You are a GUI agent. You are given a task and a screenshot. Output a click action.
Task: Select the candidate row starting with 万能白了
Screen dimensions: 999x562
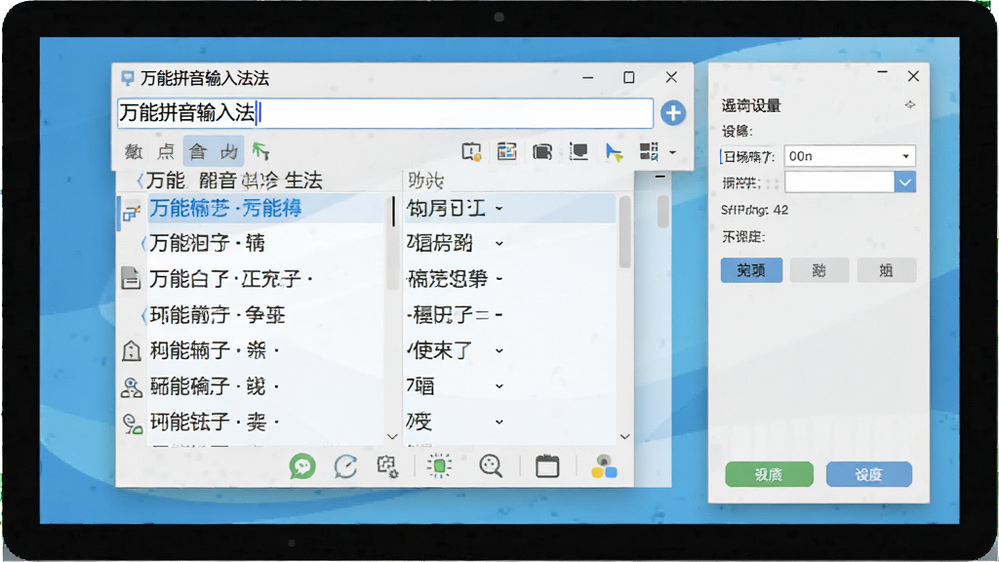(265, 278)
